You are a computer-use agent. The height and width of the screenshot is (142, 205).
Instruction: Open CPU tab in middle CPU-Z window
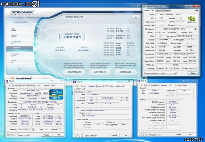coord(77,86)
